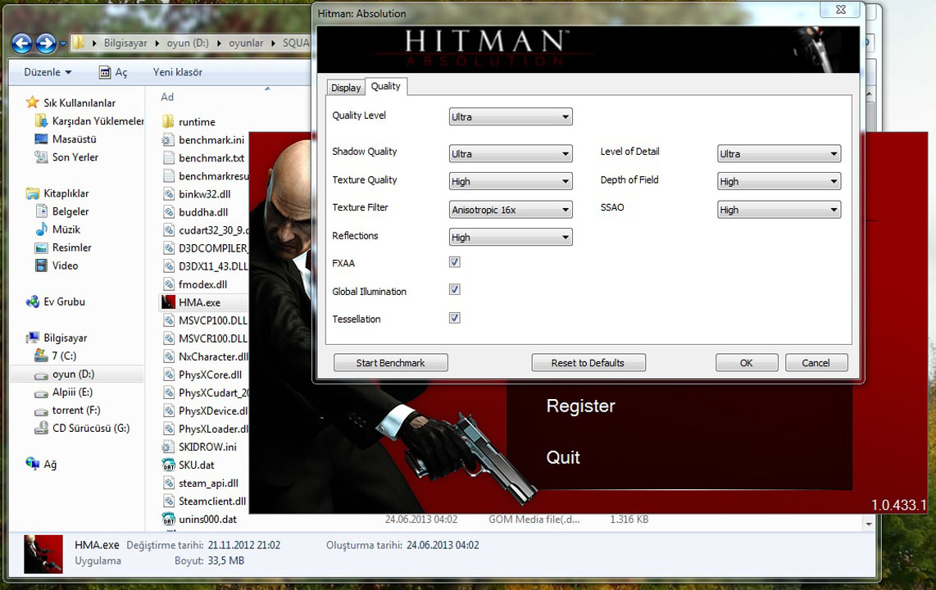The image size is (936, 590).
Task: Select the Video library icon
Action: (x=41, y=265)
